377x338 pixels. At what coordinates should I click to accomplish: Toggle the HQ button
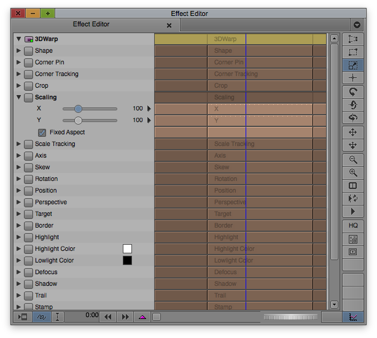click(x=352, y=226)
